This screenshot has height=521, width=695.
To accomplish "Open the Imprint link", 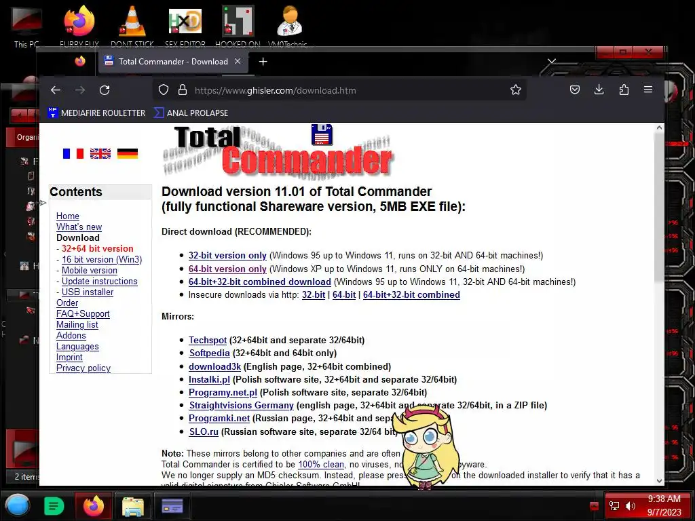I will [x=69, y=357].
